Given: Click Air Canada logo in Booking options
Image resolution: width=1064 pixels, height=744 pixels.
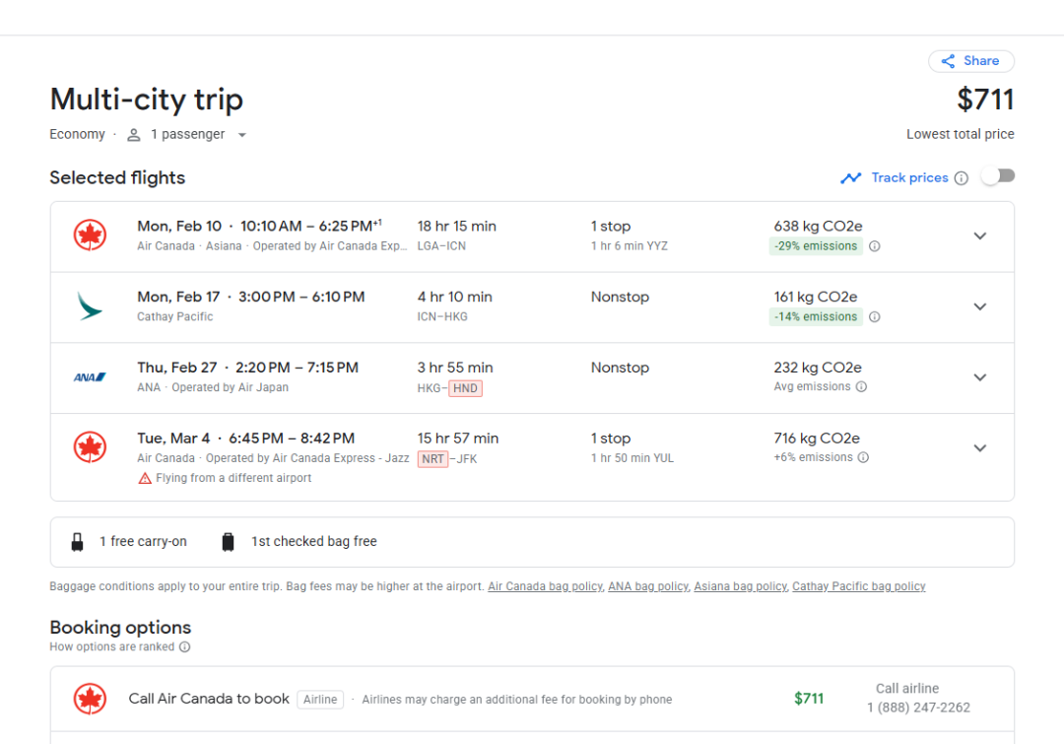Looking at the screenshot, I should [90, 699].
